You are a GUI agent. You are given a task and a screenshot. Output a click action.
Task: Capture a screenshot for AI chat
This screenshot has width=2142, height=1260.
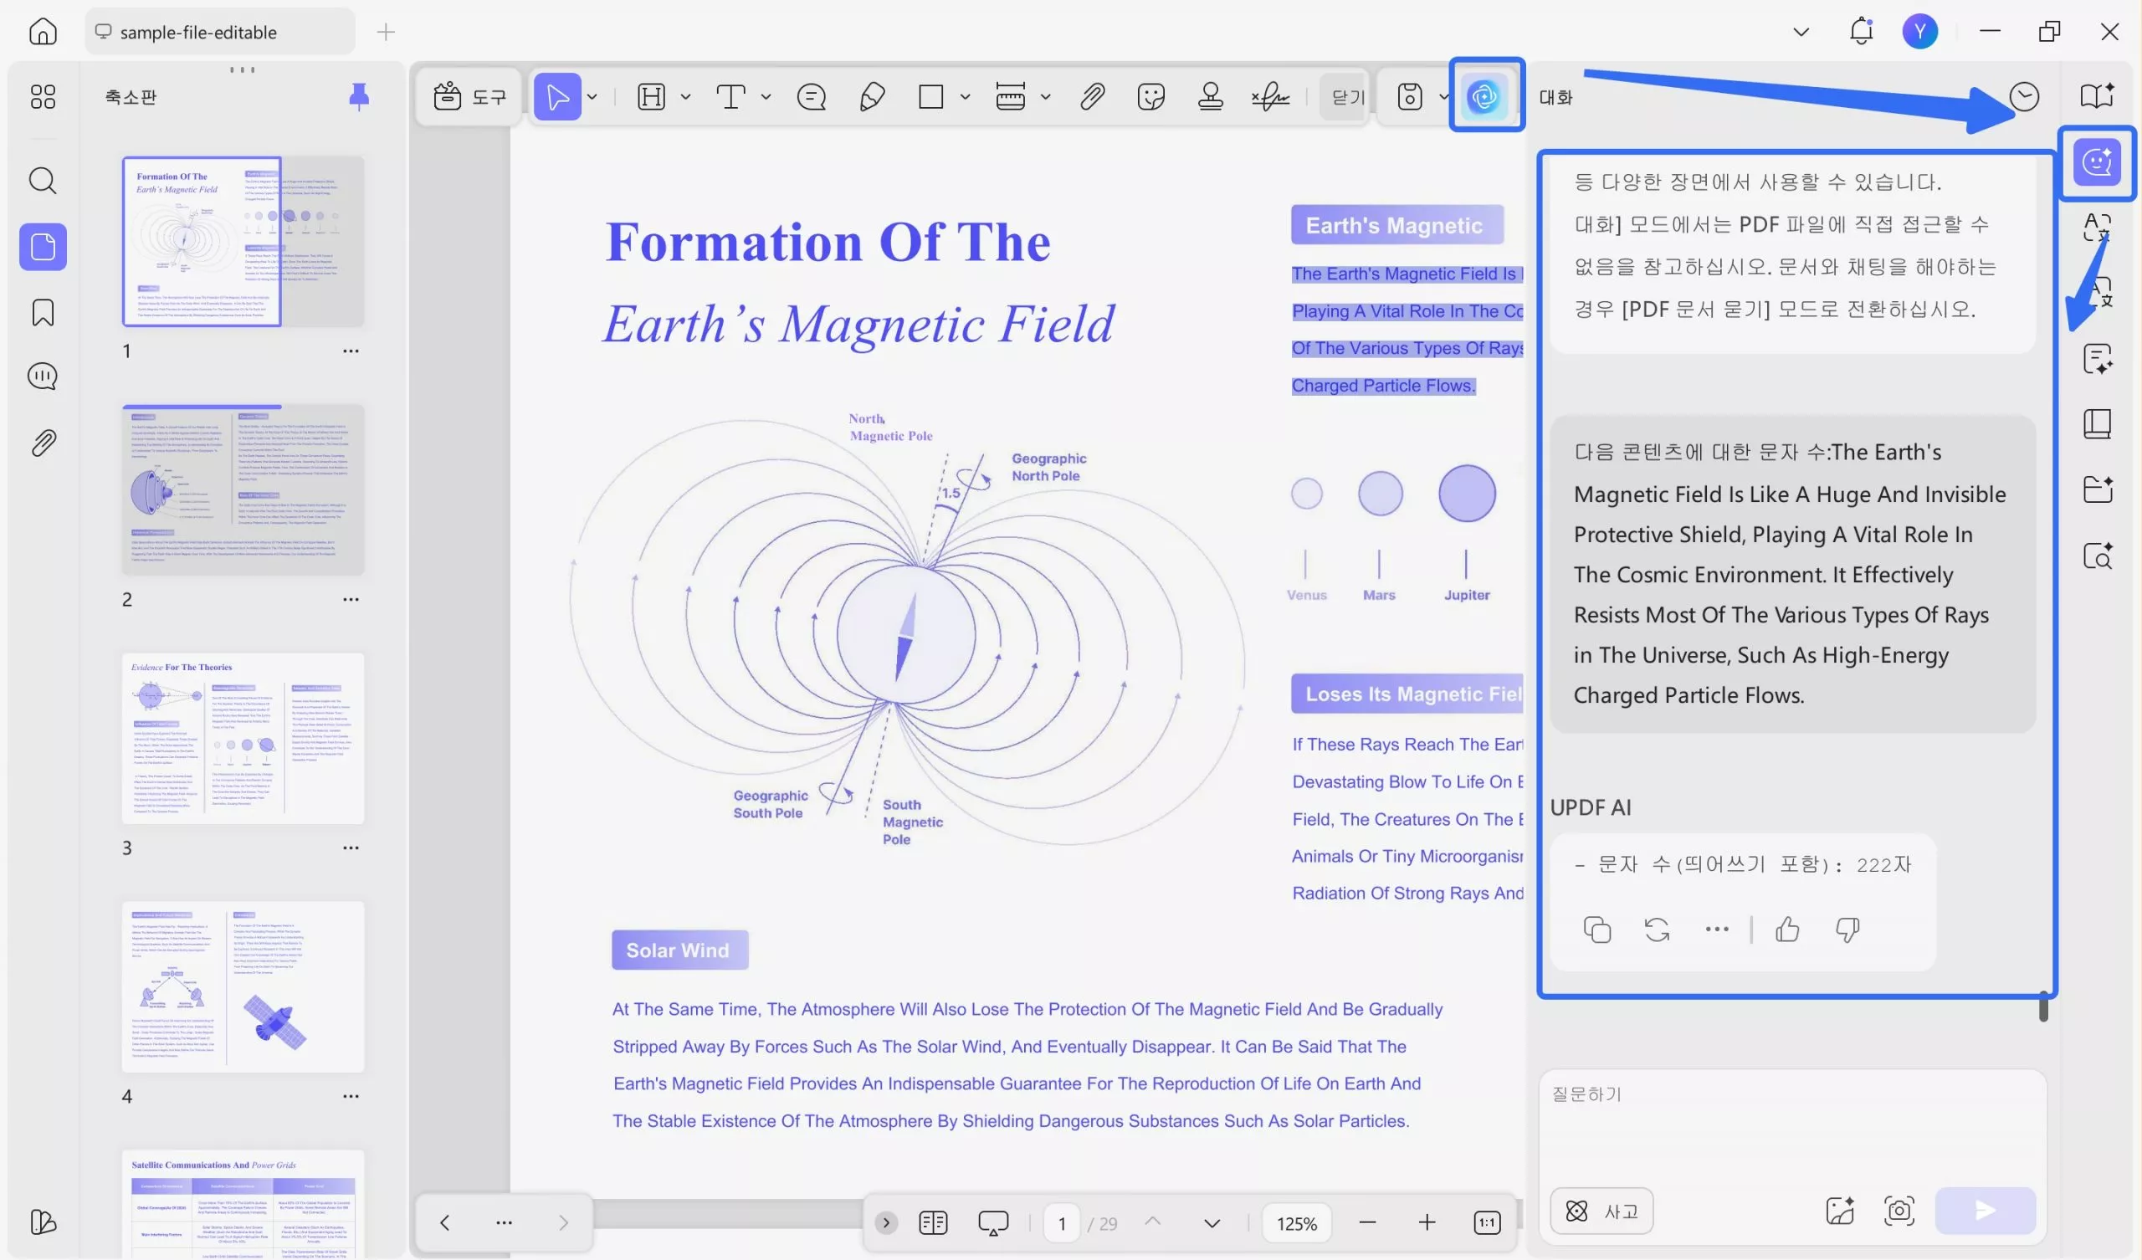(x=1899, y=1211)
